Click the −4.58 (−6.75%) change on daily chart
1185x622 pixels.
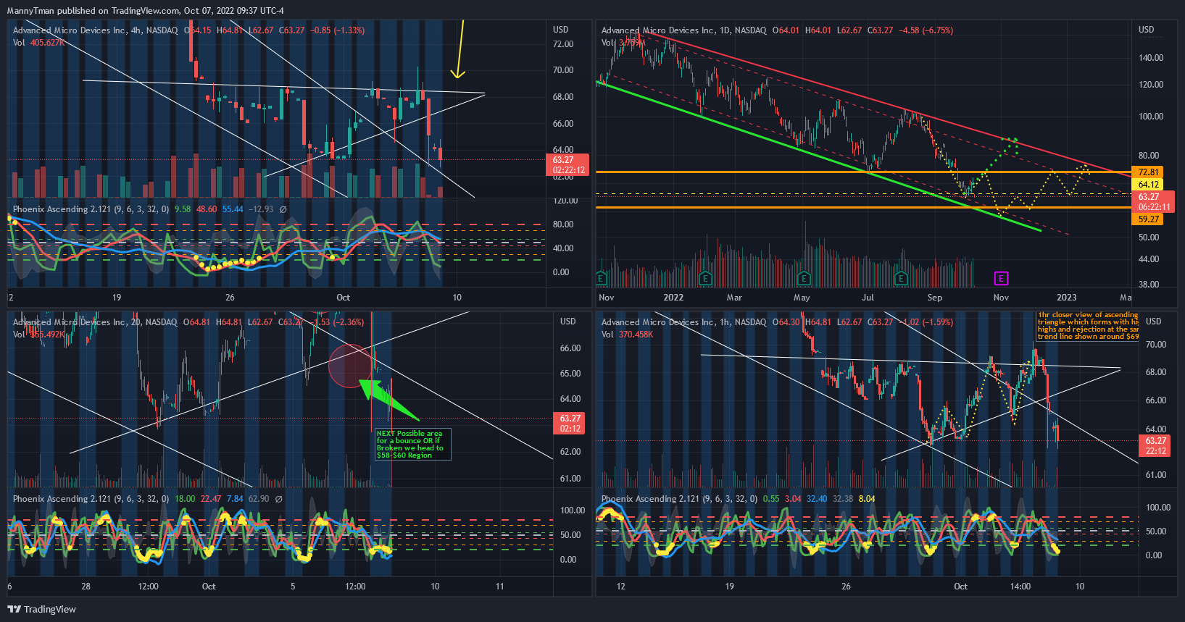click(926, 30)
